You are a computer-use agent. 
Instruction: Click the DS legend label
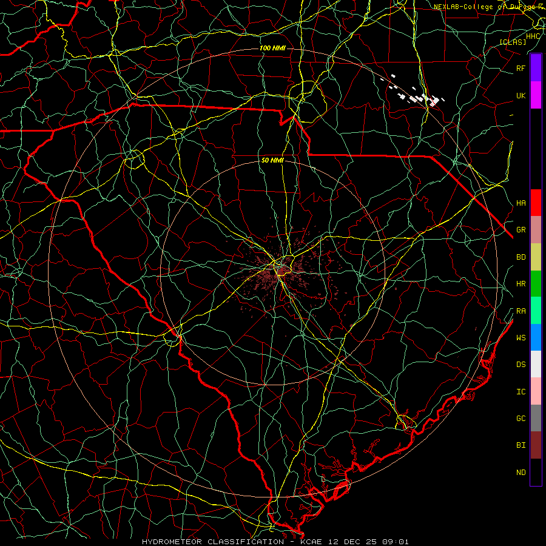(521, 365)
